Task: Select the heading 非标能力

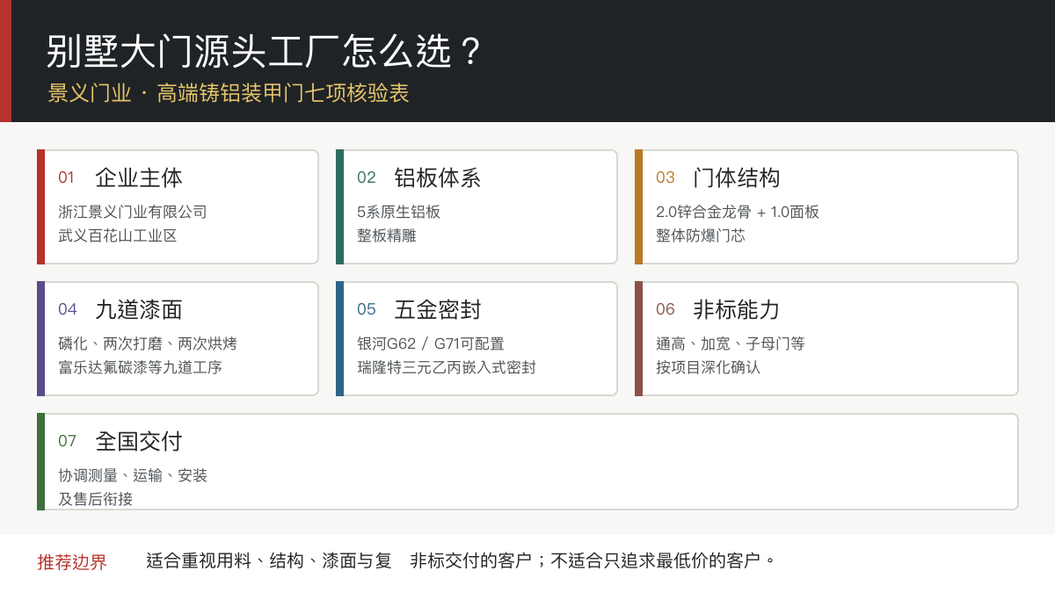Action: 737,309
